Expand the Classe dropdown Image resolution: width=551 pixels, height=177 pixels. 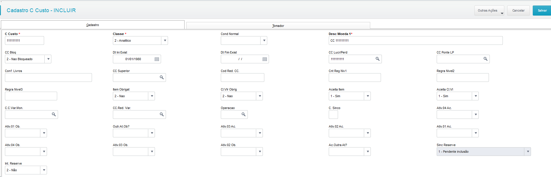pyautogui.click(x=165, y=40)
